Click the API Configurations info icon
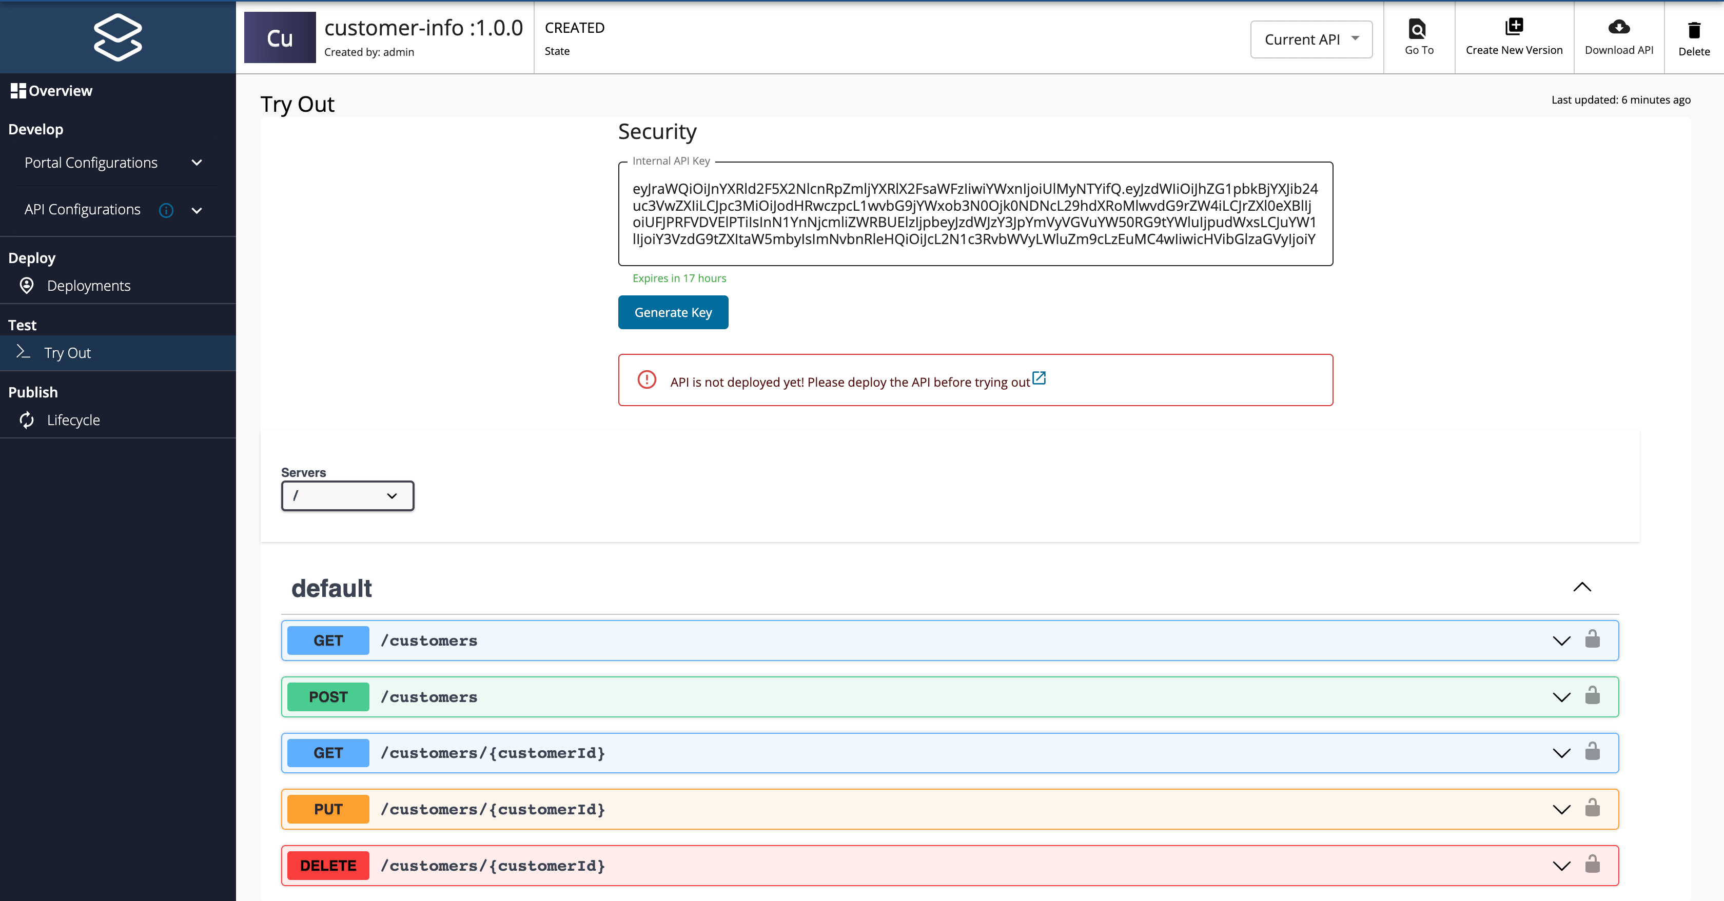The width and height of the screenshot is (1724, 901). click(166, 211)
